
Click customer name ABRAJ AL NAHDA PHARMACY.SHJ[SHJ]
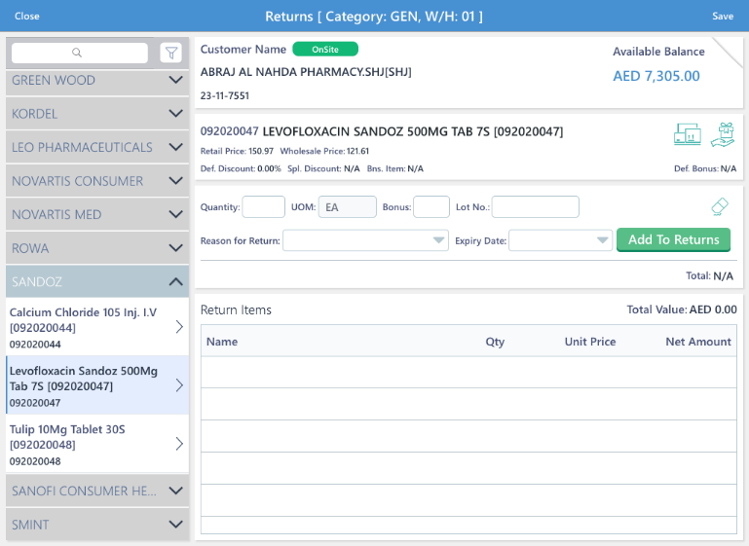pos(306,72)
